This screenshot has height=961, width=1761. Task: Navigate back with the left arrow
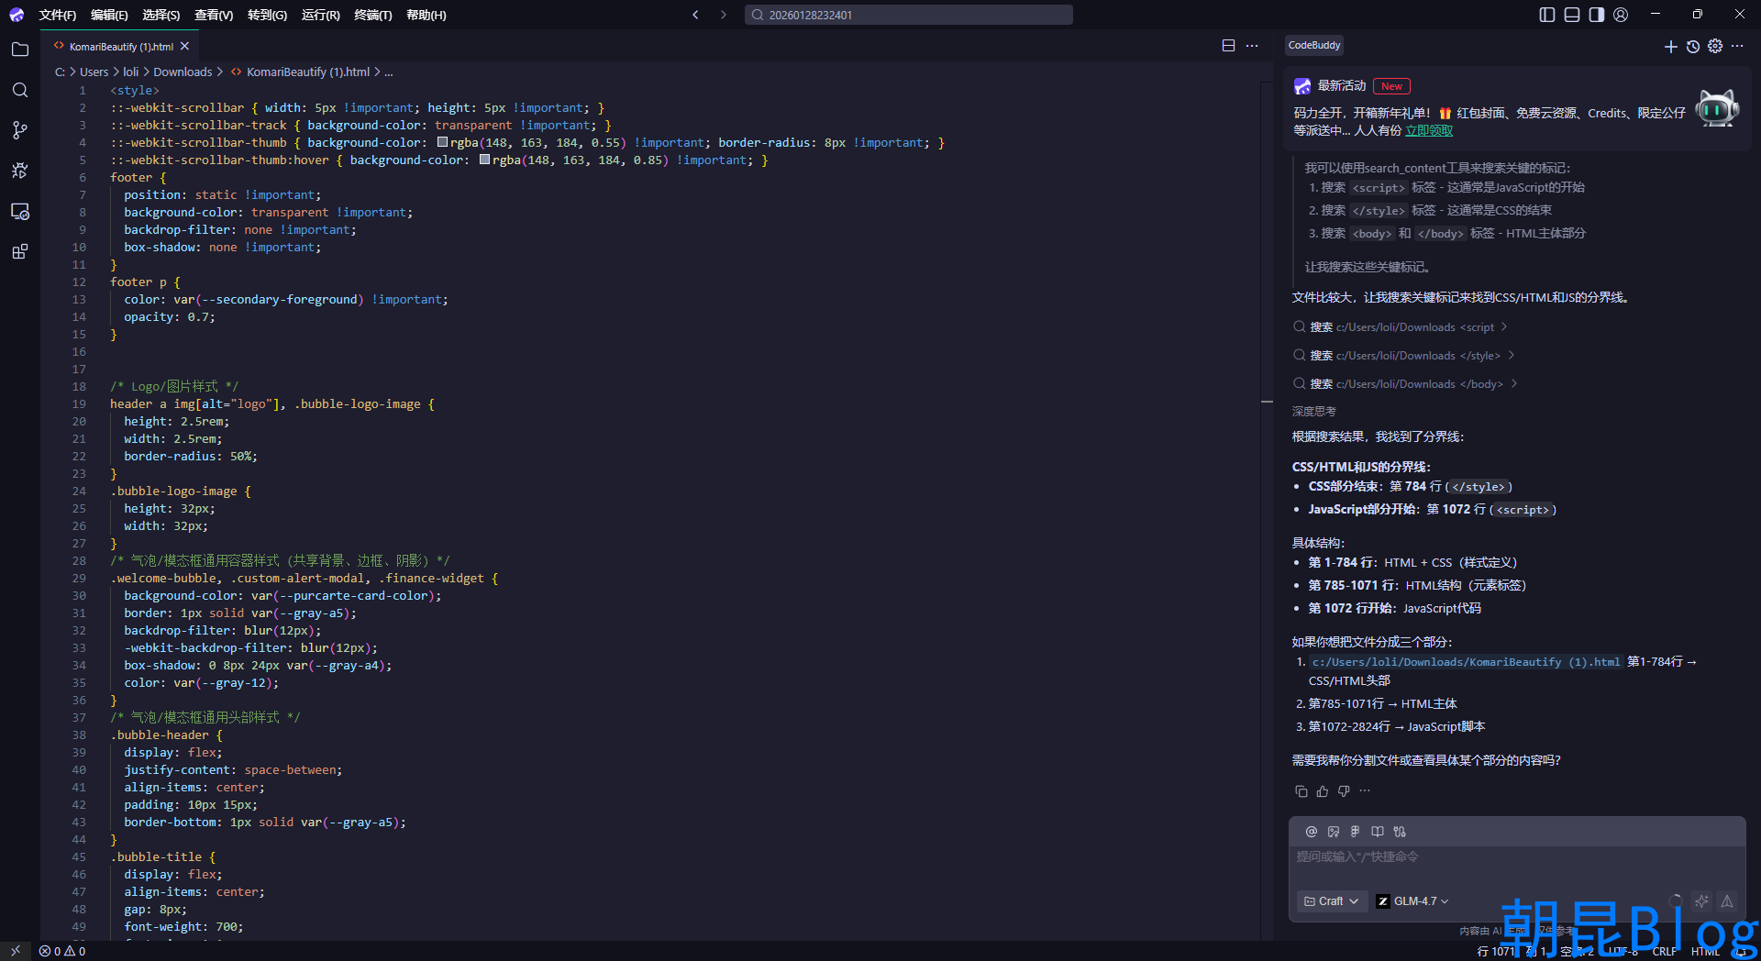coord(695,15)
